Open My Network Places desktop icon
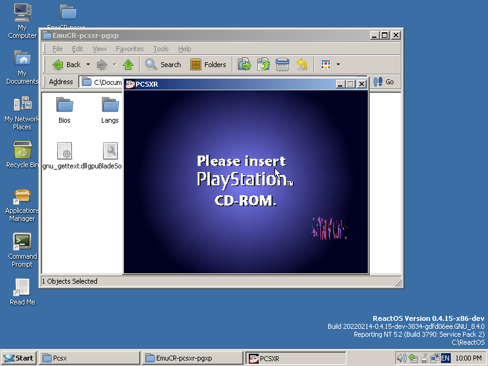The height and width of the screenshot is (366, 488). tap(22, 113)
